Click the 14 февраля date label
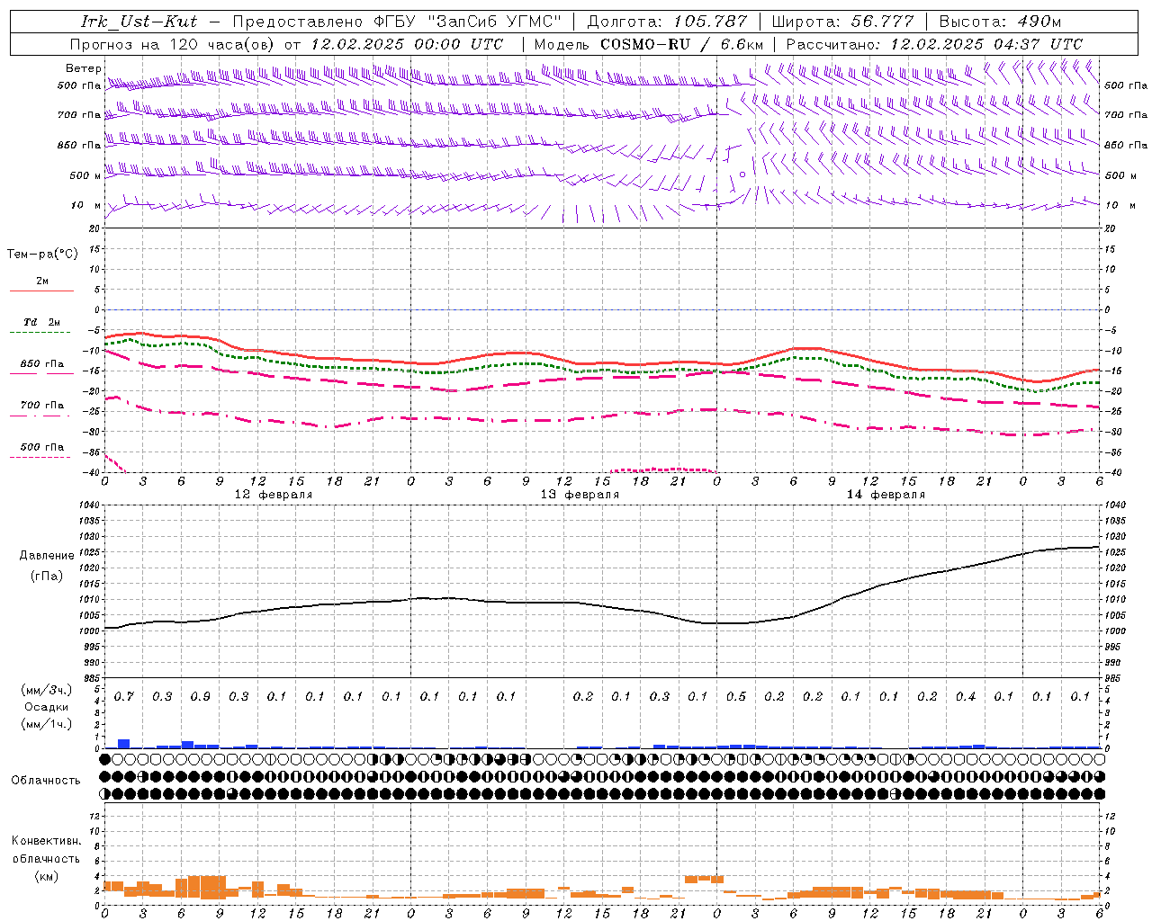Viewport: 1152px width, 921px height. click(x=886, y=495)
